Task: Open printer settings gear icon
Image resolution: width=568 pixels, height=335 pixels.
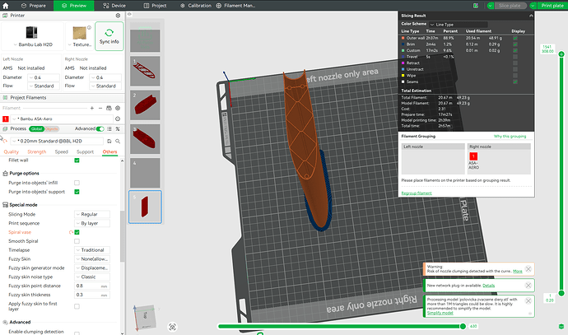Action: click(118, 16)
